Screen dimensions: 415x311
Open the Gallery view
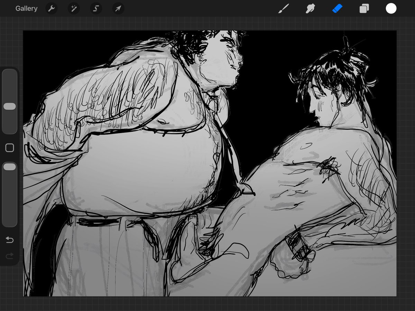point(26,9)
